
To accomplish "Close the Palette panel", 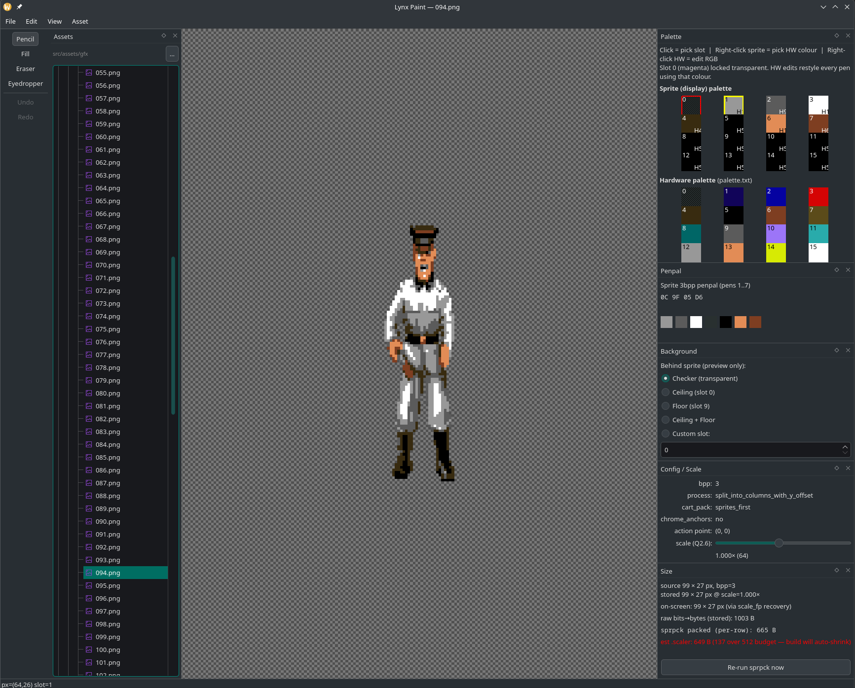I will (848, 36).
